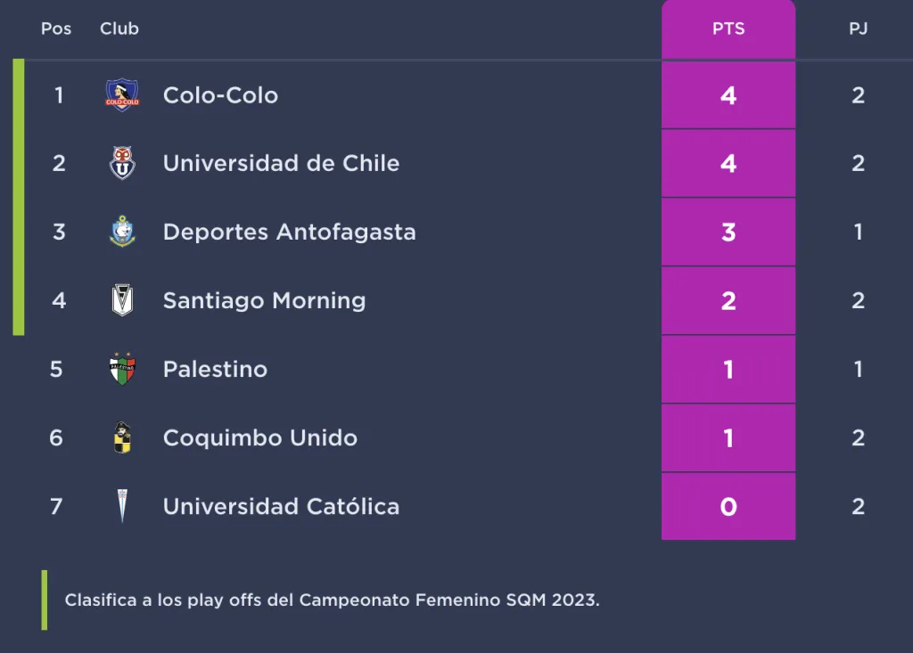Open the Colo-Colo team name link
The height and width of the screenshot is (653, 913).
click(220, 95)
